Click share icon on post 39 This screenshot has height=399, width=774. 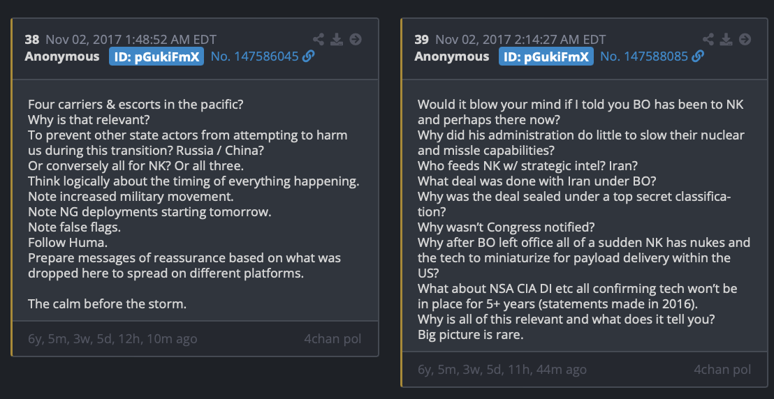click(x=708, y=40)
